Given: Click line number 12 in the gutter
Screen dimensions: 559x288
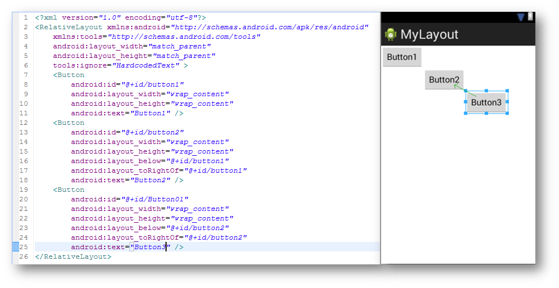Looking at the screenshot, I should [24, 123].
